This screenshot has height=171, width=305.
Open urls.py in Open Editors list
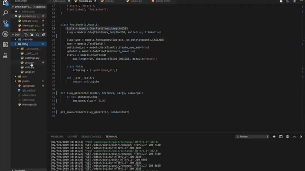29,21
